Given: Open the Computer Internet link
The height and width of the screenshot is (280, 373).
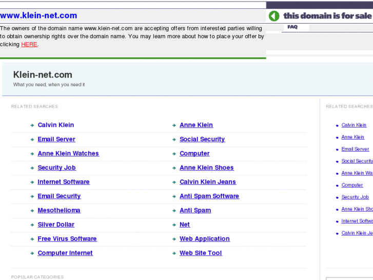Looking at the screenshot, I should pyautogui.click(x=65, y=253).
